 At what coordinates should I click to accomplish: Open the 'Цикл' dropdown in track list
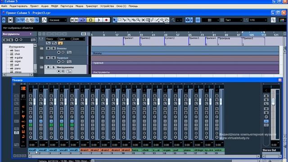point(65,39)
